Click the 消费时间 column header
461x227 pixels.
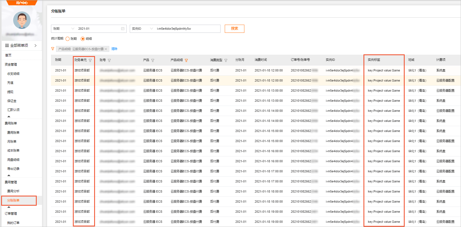pos(261,60)
